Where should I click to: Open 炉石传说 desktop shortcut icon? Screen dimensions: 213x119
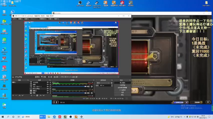pyautogui.click(x=131, y=3)
